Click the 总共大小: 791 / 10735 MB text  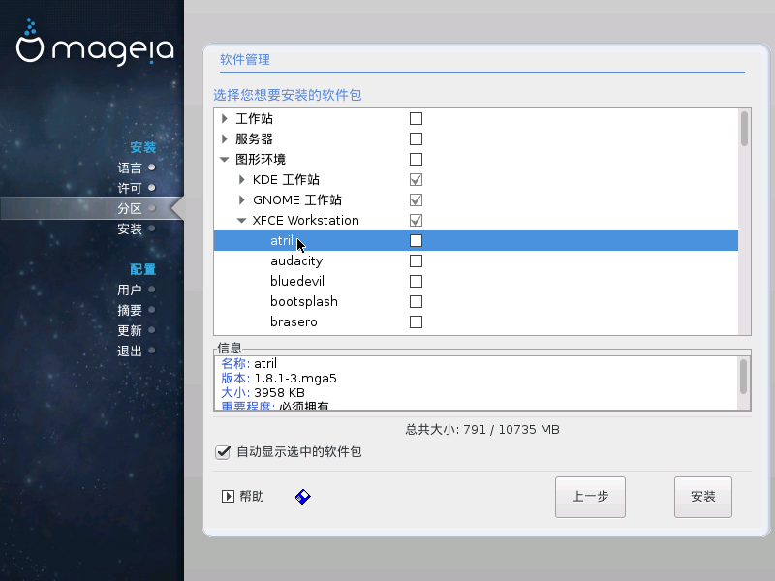pos(482,429)
